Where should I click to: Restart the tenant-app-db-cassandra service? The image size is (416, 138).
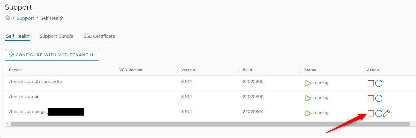(379, 83)
